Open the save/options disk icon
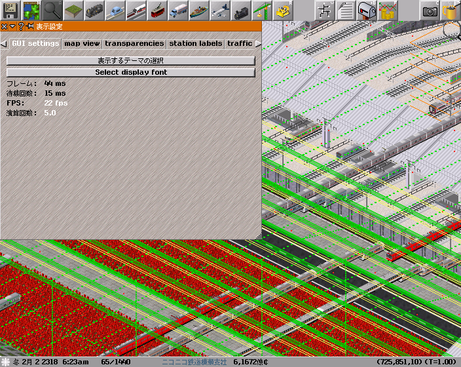 pyautogui.click(x=10, y=10)
